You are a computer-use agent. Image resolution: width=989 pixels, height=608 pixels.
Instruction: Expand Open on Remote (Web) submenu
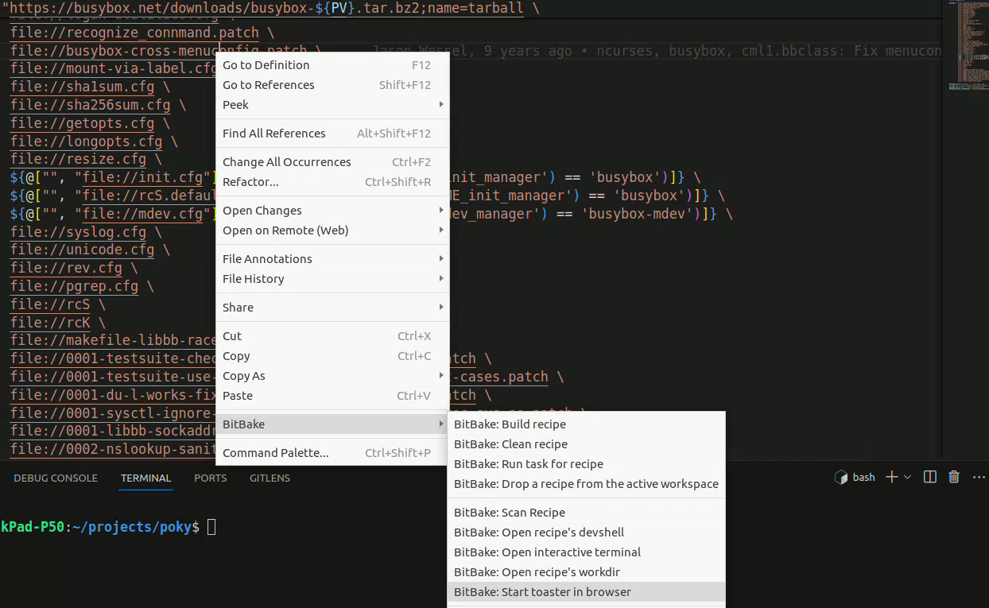(332, 230)
